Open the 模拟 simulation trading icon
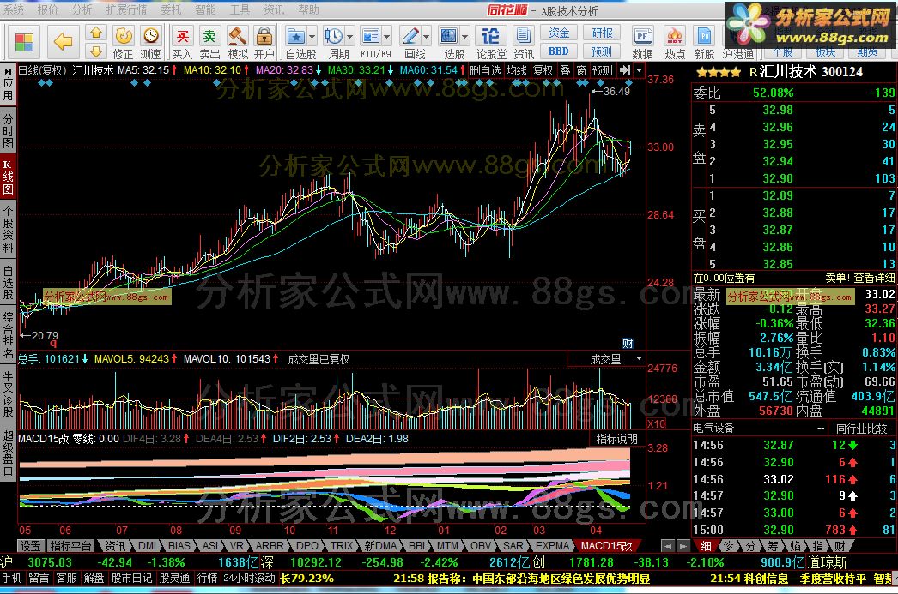This screenshot has width=898, height=594. (x=237, y=37)
